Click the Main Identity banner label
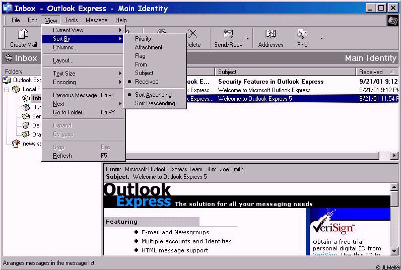The height and width of the screenshot is (270, 401). pos(370,58)
